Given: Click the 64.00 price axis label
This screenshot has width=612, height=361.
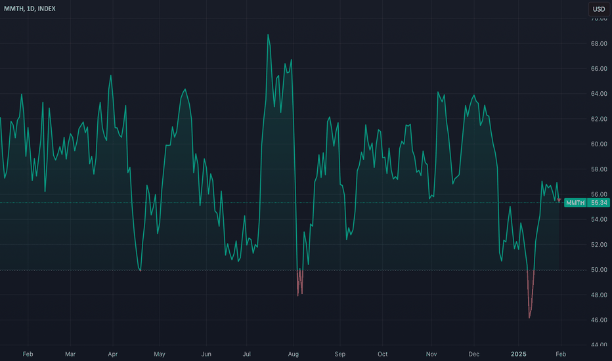Looking at the screenshot, I should coord(599,94).
